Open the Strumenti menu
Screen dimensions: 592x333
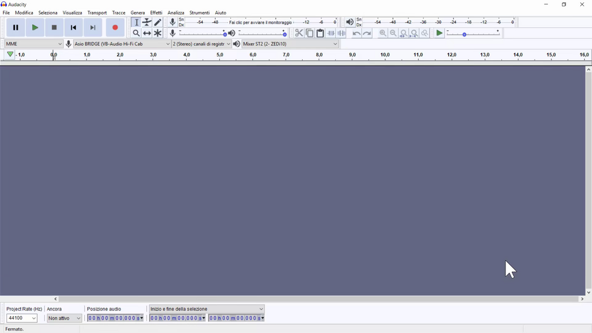199,12
